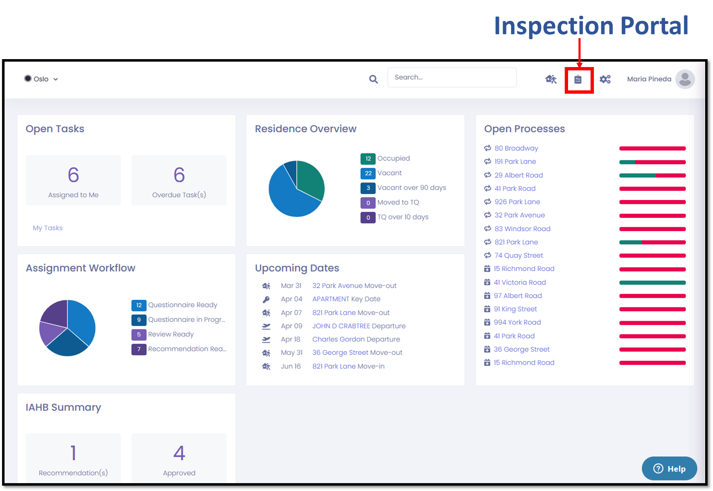
Task: Open the 36 George Street Move-out link
Action: point(357,353)
